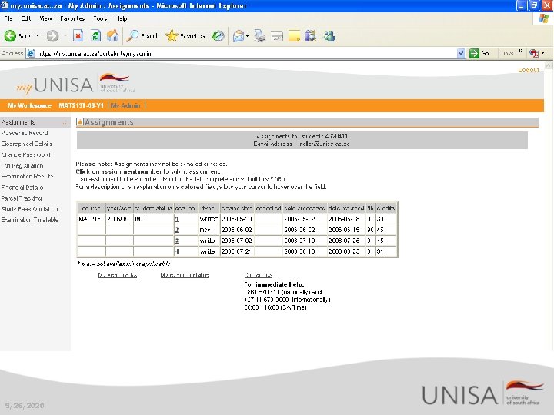Open the Favorites star toolbar button
This screenshot has width=554, height=415.
click(185, 35)
